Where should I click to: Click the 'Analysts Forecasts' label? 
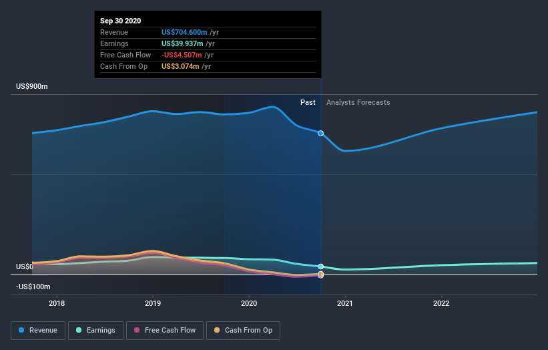click(x=358, y=102)
